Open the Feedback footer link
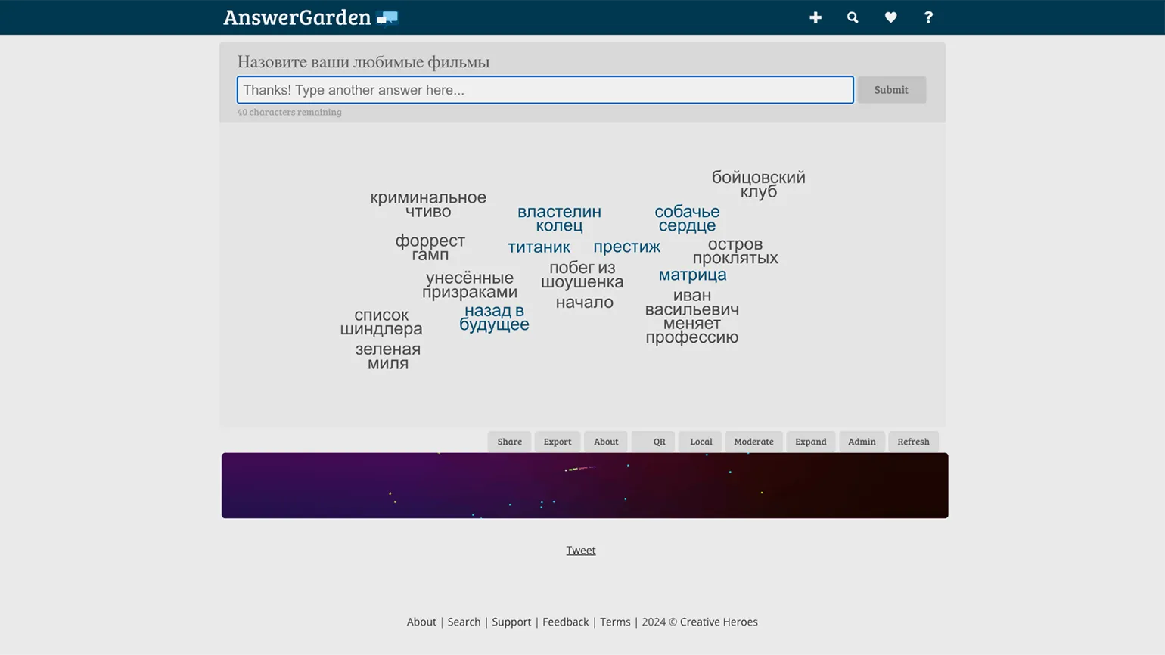 (x=565, y=622)
